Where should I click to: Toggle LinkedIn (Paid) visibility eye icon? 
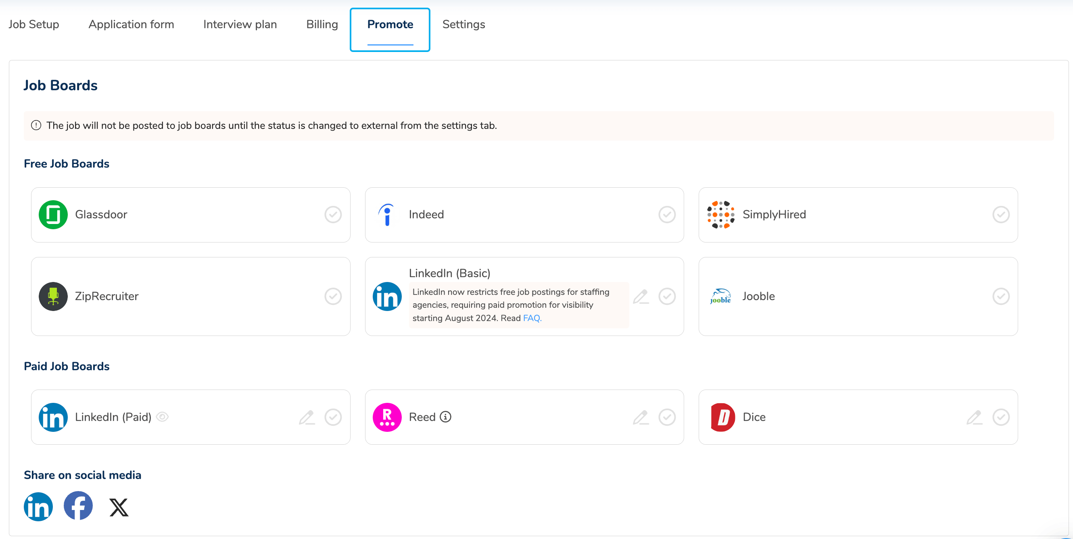pos(163,417)
